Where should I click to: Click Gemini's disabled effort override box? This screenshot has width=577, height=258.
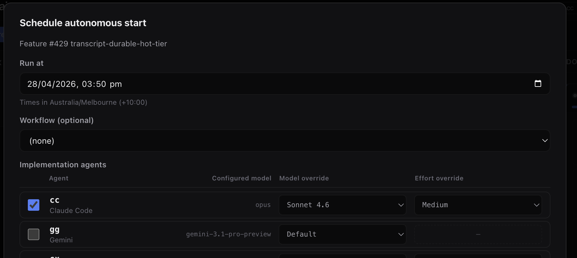tap(478, 234)
